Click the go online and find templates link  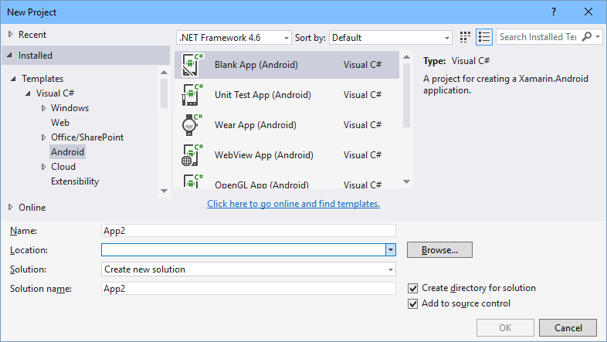[x=293, y=204]
